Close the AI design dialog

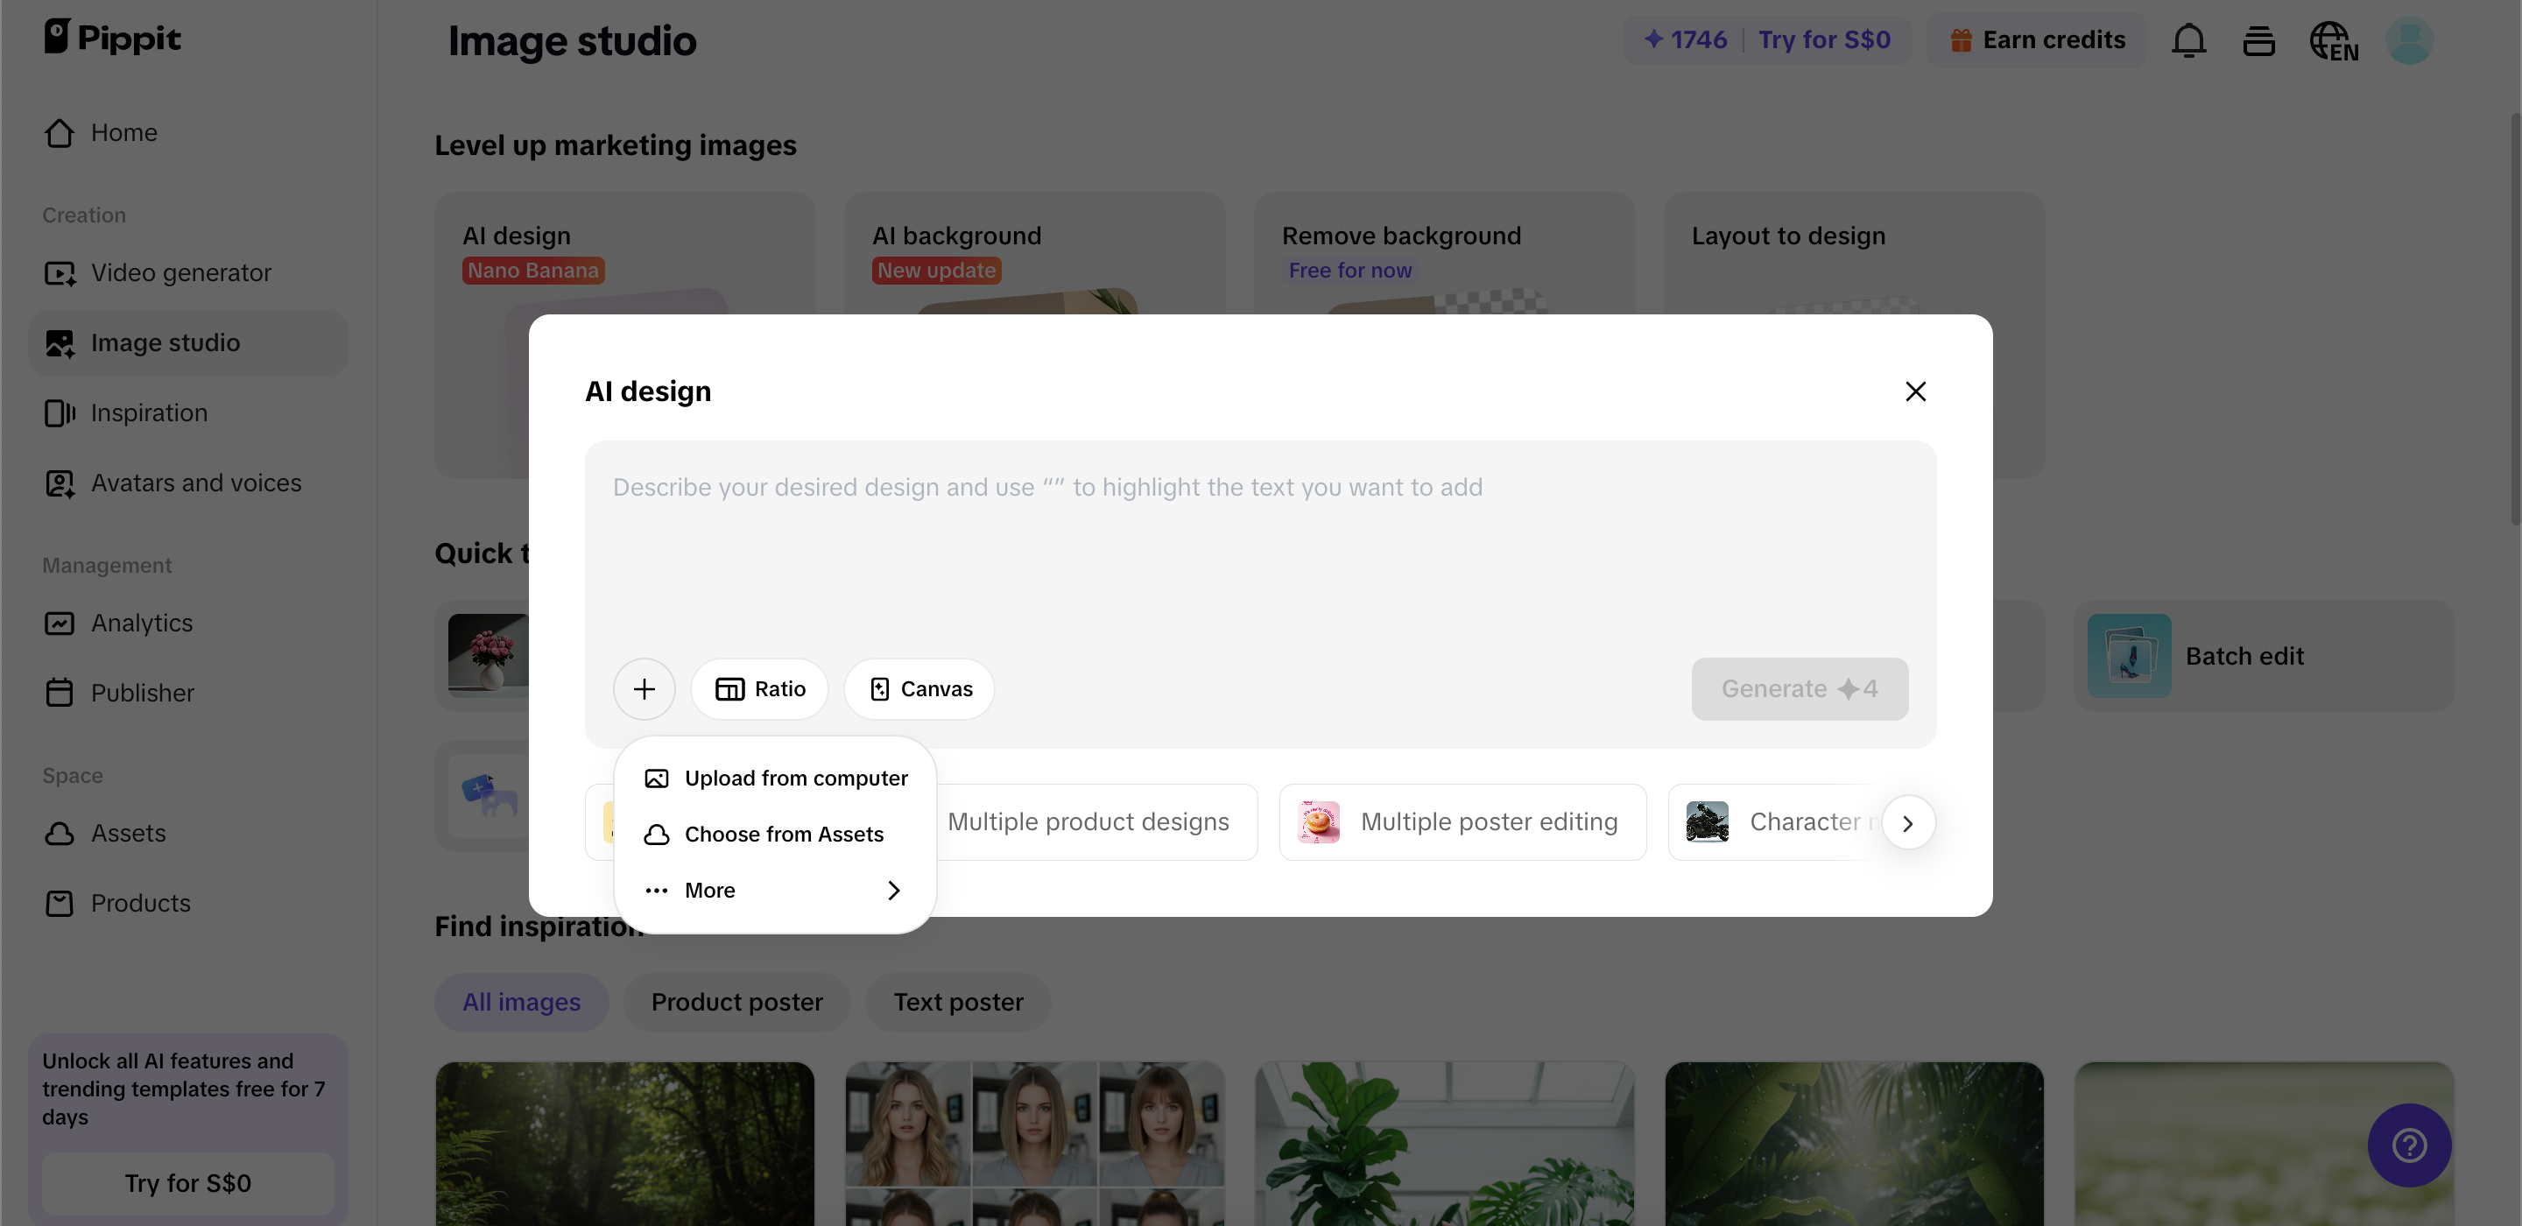pos(1915,391)
